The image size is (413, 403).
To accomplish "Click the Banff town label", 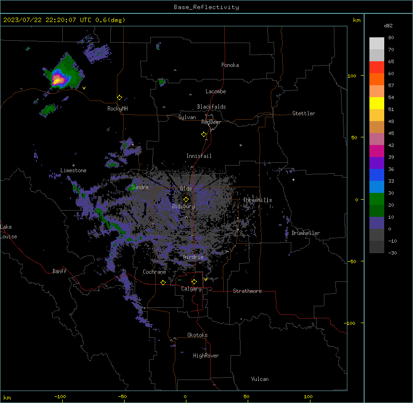I will pyautogui.click(x=59, y=271).
